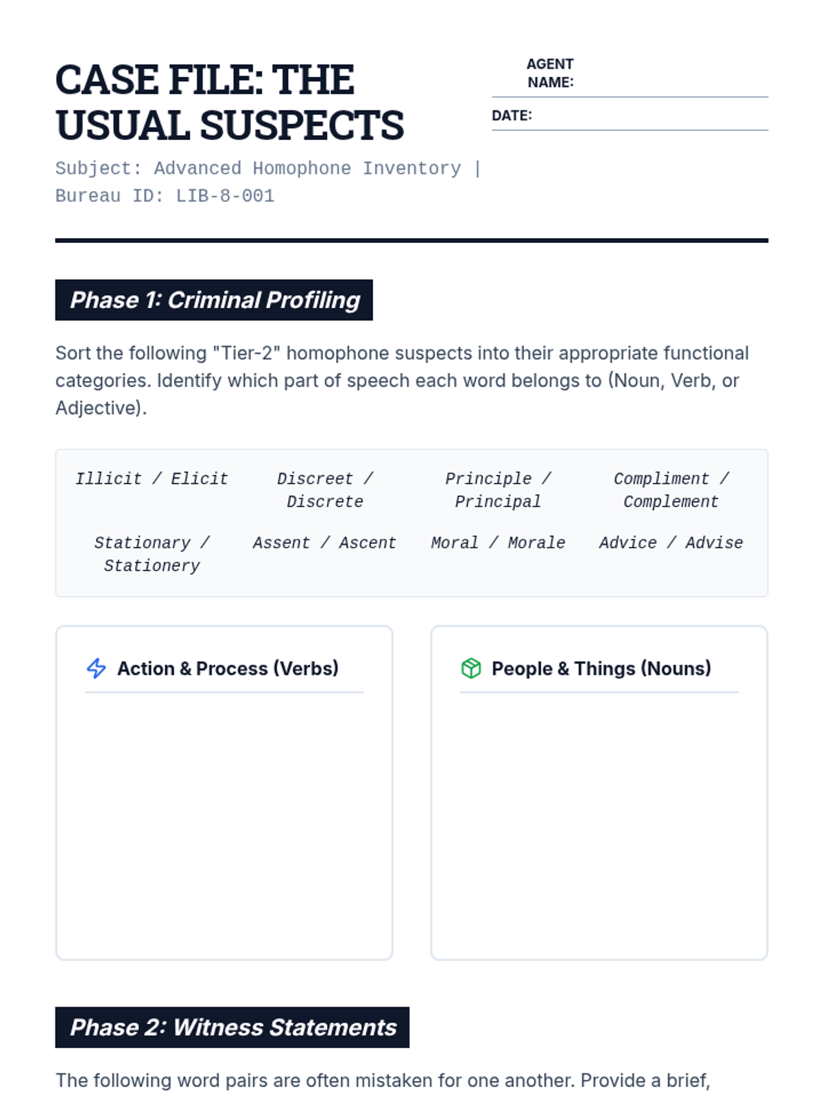The width and height of the screenshot is (823, 1098).
Task: Select the Advice / Advise word pair
Action: point(671,543)
